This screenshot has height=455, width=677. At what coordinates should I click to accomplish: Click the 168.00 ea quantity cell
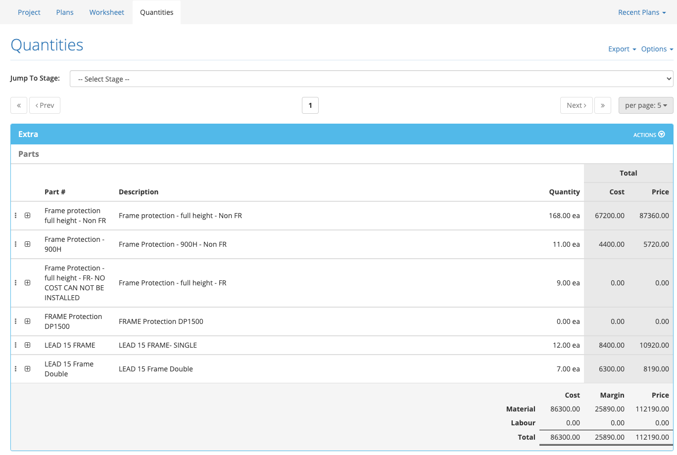pos(564,216)
